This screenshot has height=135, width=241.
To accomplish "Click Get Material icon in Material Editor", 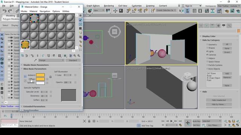I will 23,56.
